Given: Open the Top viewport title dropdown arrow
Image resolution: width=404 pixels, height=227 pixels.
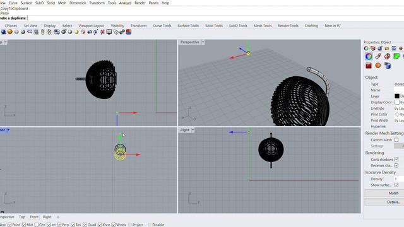Looking at the screenshot, I should tap(6, 42).
